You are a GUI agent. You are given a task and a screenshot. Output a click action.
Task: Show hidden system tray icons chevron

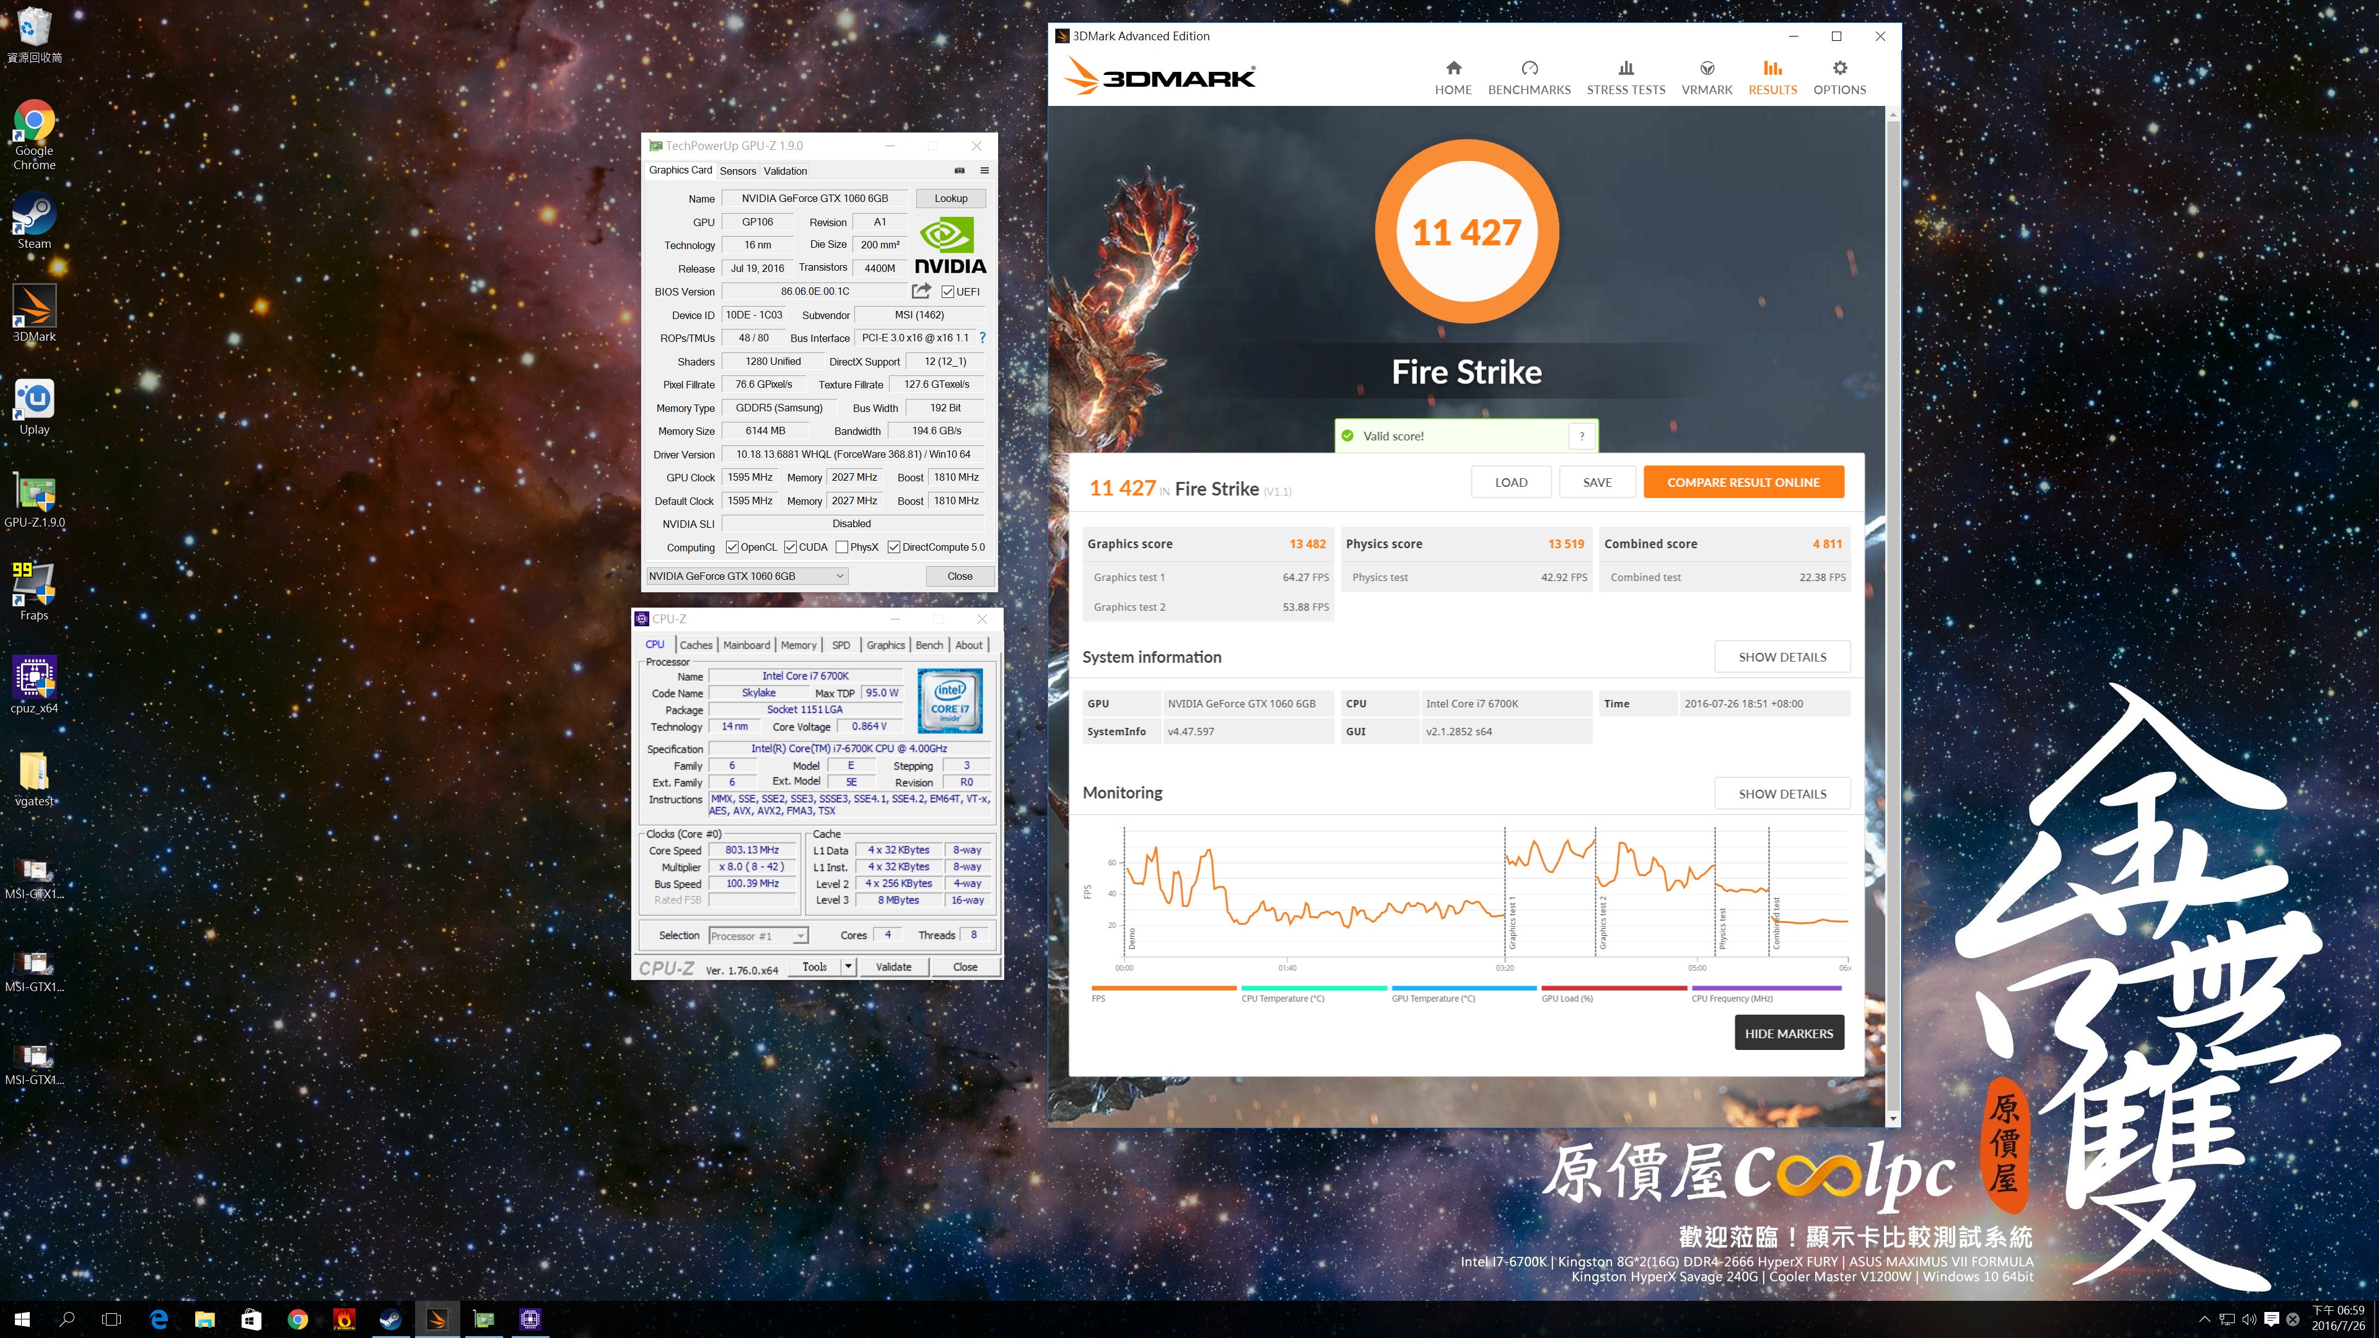(x=2204, y=1319)
